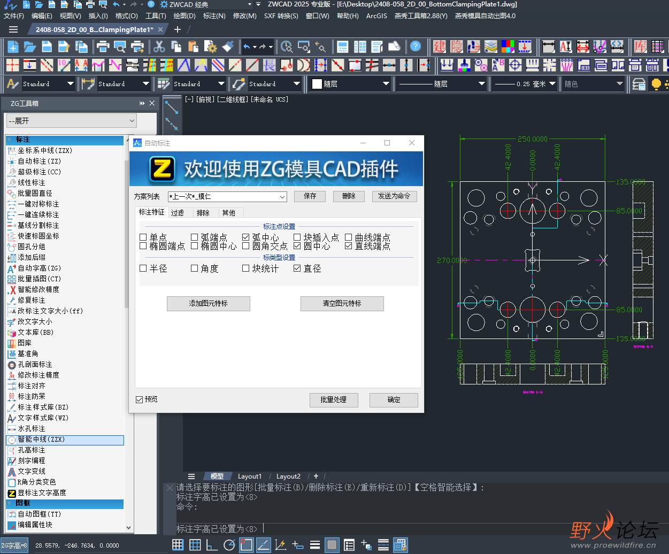The image size is (669, 554).
Task: Open the 文件(F) menu
Action: coord(14,16)
